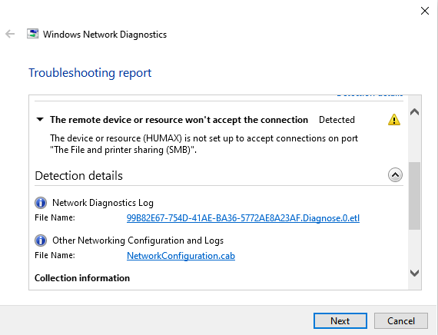Collapse the Detection details section
Viewport: 438px width, 335px height.
(x=395, y=175)
